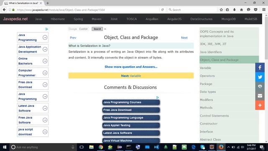Open Skype from the taskbar
This screenshot has width=268, height=151.
203,147
